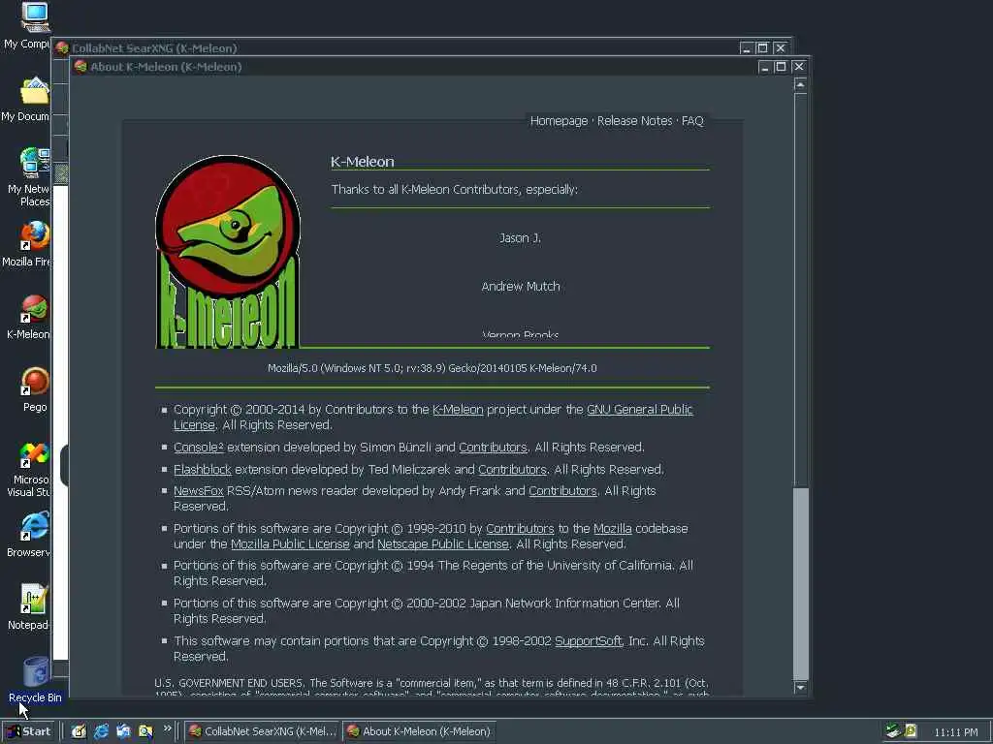Open Contributors link after Andy Frank
Viewport: 993px width, 744px height.
point(562,491)
